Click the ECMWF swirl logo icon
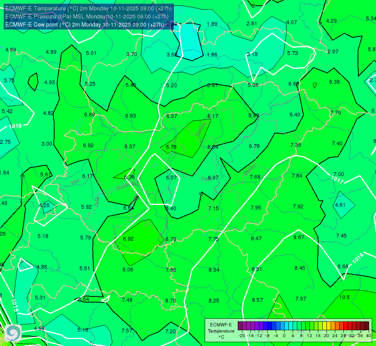The width and height of the screenshot is (376, 346). pos(13,333)
